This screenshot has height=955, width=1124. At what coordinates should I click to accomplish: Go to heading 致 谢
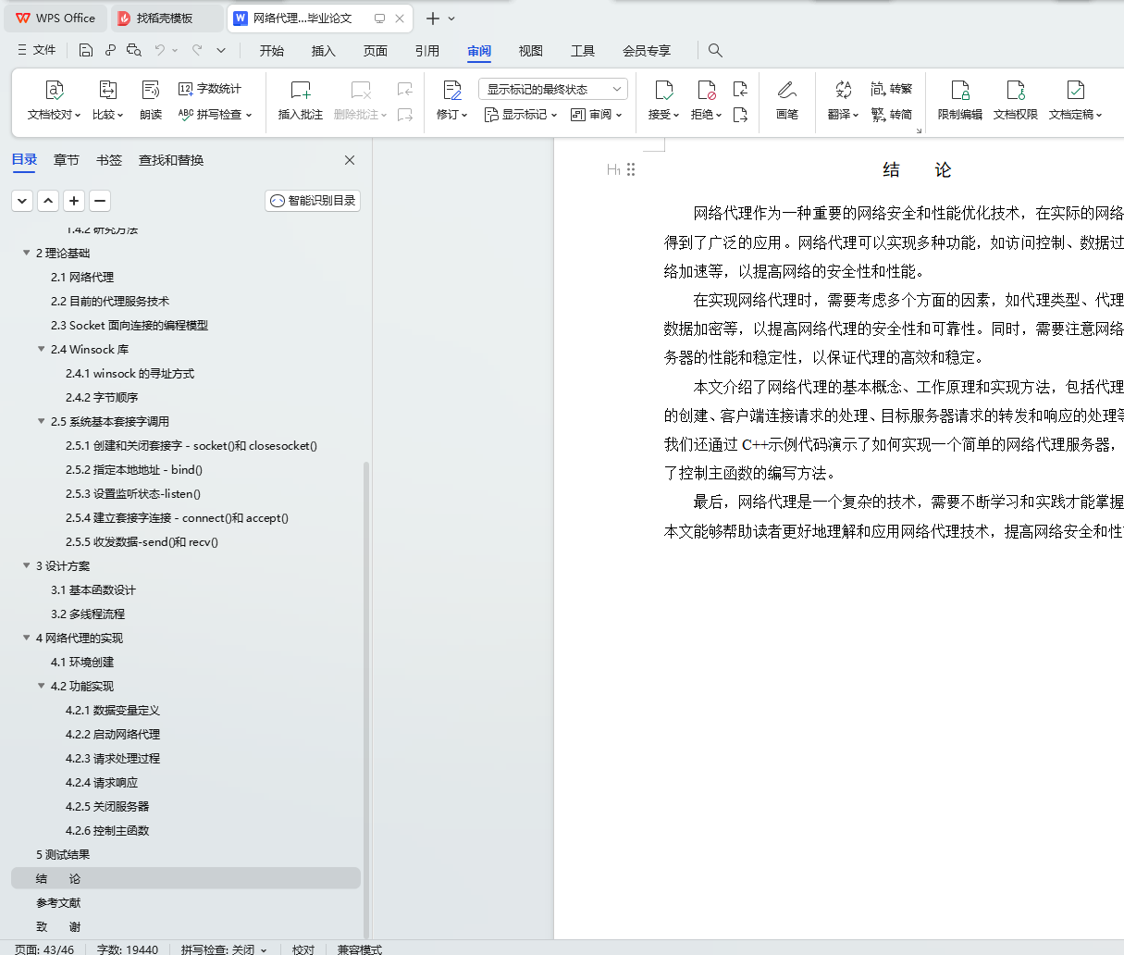(58, 926)
